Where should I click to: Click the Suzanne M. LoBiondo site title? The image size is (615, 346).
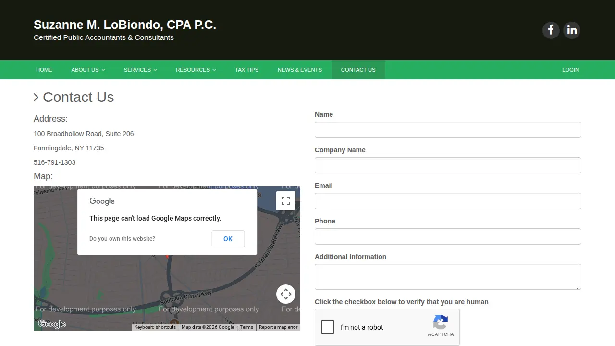pos(125,25)
